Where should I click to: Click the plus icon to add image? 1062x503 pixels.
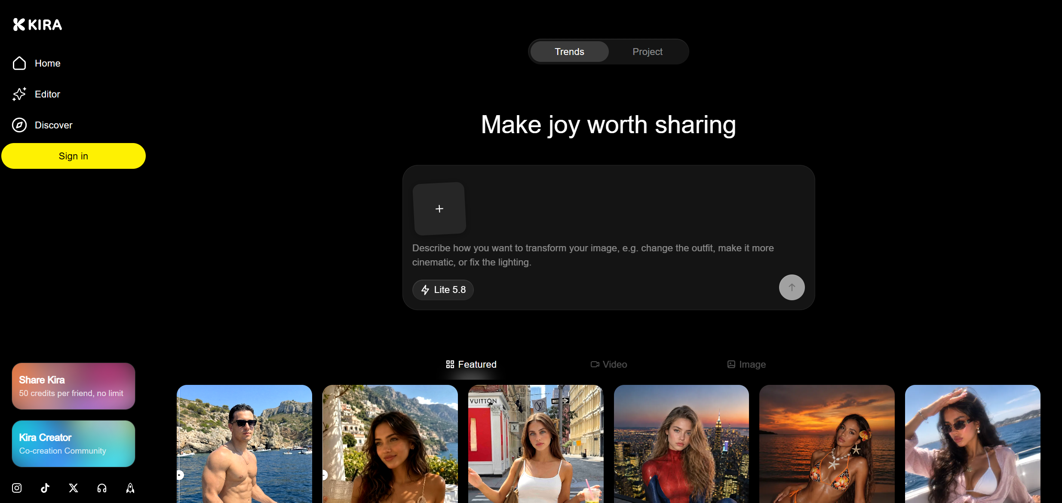coord(439,209)
